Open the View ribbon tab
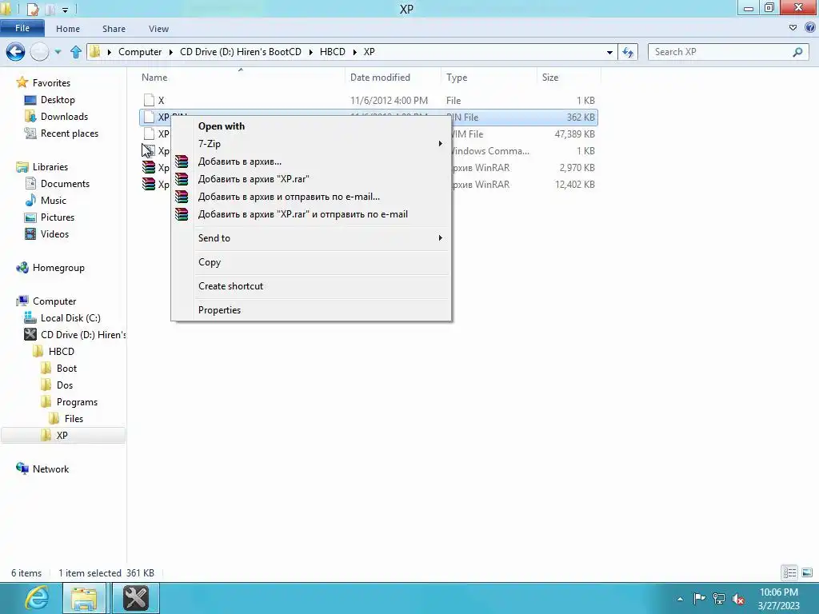 click(158, 29)
